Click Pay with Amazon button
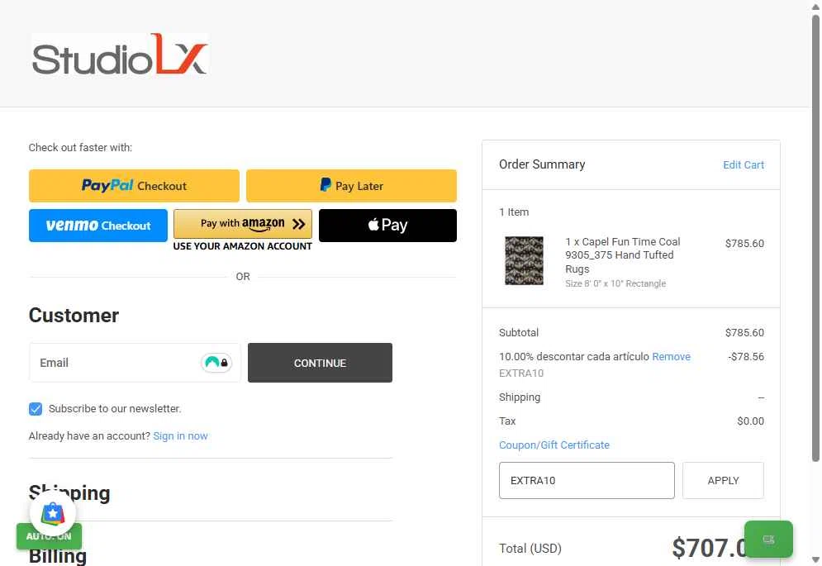Viewport: 822px width, 566px height. coord(243,224)
